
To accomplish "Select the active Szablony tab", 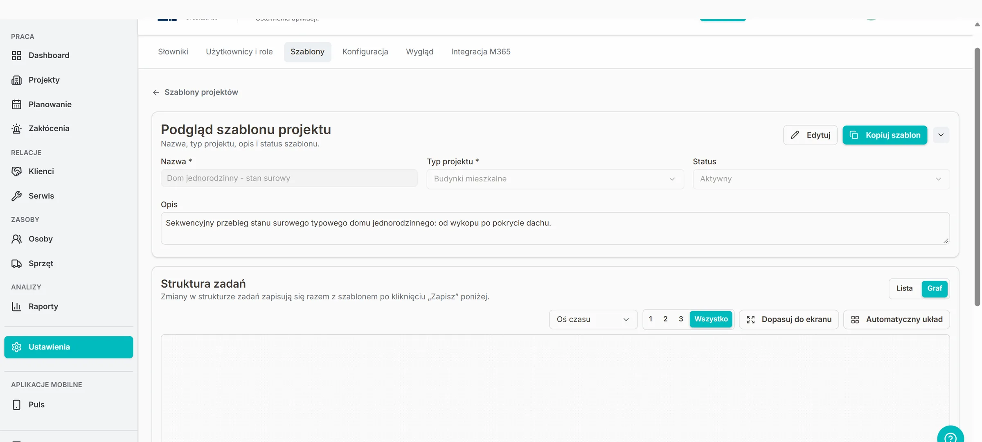I will (x=308, y=52).
